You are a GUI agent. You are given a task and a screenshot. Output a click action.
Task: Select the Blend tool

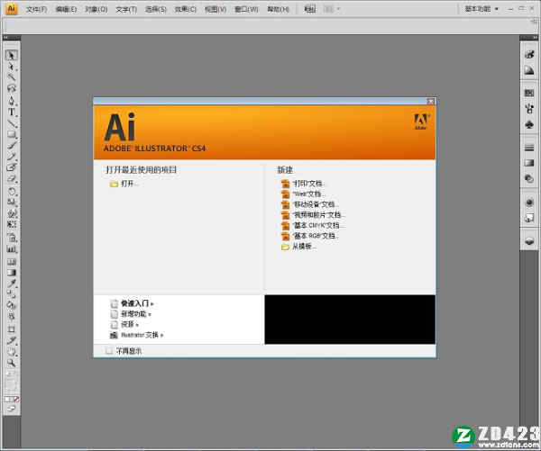[12, 294]
